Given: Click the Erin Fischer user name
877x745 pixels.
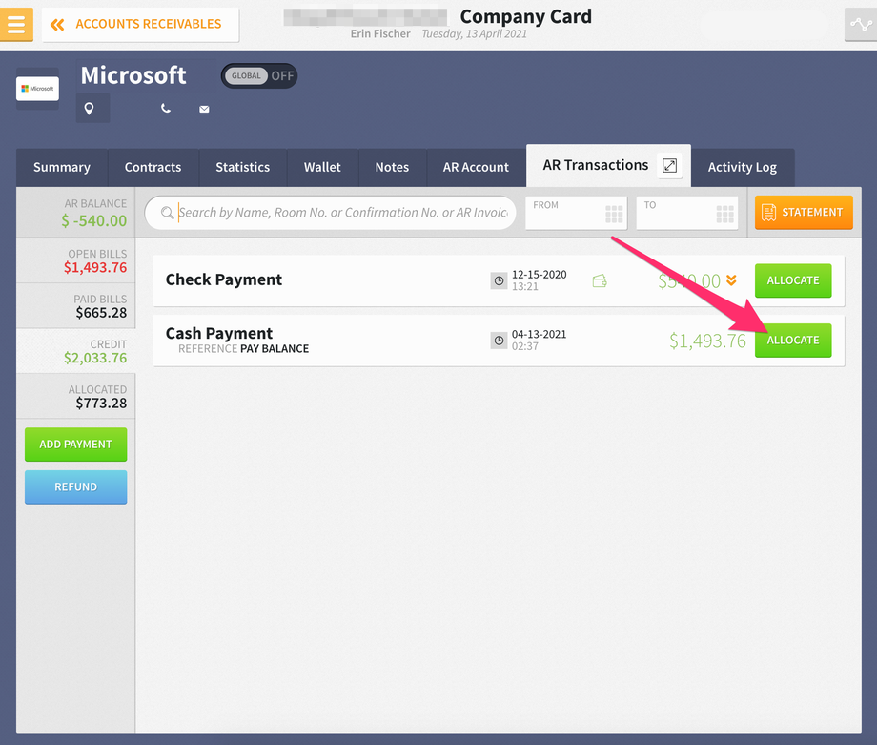Looking at the screenshot, I should (x=380, y=33).
